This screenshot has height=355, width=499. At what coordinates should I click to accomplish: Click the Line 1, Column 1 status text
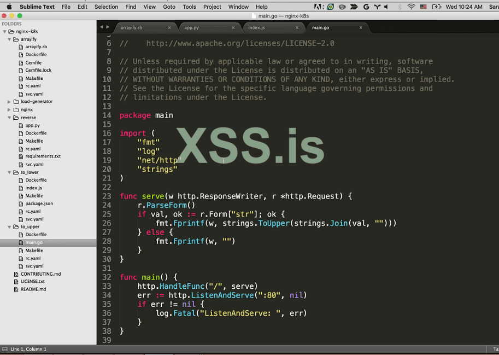[28, 349]
